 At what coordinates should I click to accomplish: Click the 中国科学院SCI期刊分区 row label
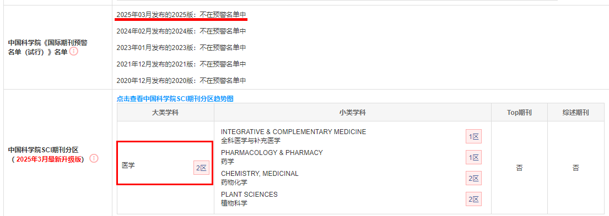44,149
